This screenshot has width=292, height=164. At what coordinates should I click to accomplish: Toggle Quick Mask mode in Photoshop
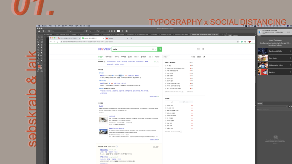[38, 71]
